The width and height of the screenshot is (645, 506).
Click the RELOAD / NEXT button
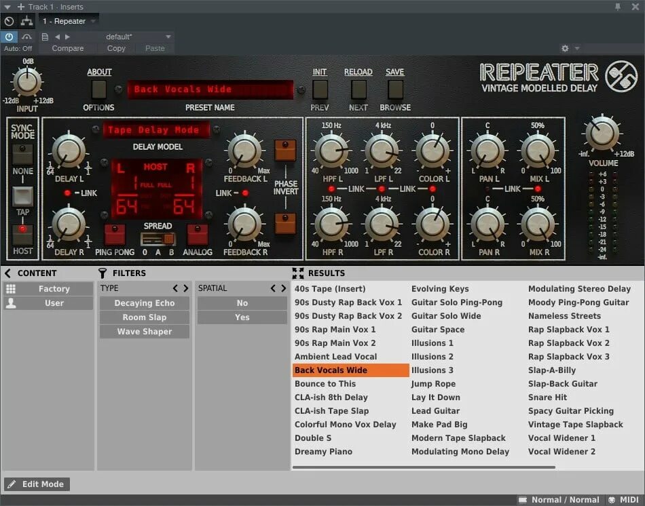(x=358, y=90)
